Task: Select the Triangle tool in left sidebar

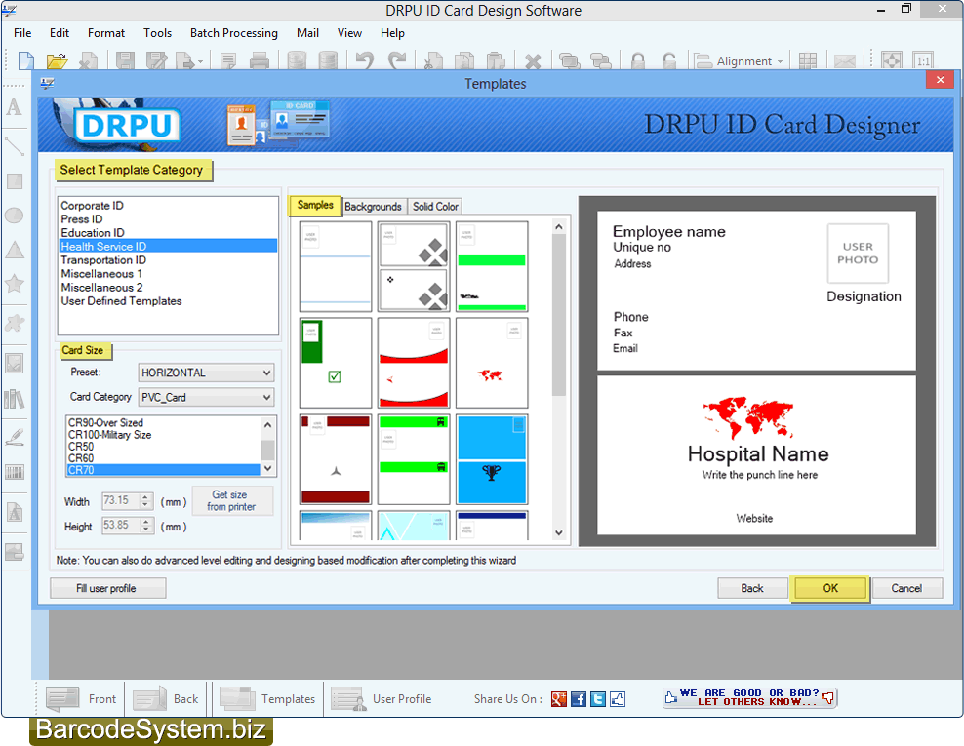Action: pyautogui.click(x=14, y=250)
